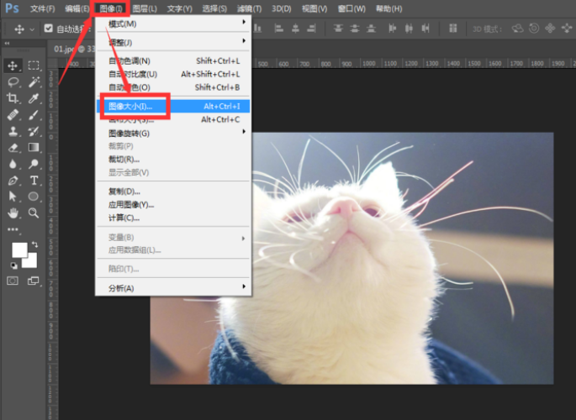Select the Dodge tool

(x=34, y=164)
